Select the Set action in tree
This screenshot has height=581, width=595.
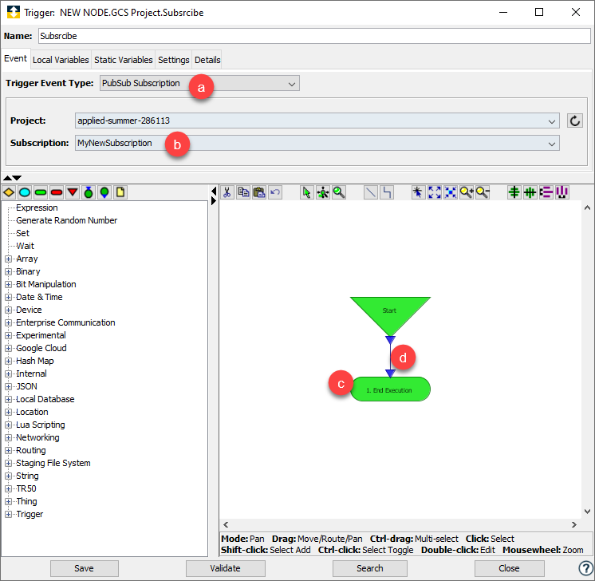22,233
